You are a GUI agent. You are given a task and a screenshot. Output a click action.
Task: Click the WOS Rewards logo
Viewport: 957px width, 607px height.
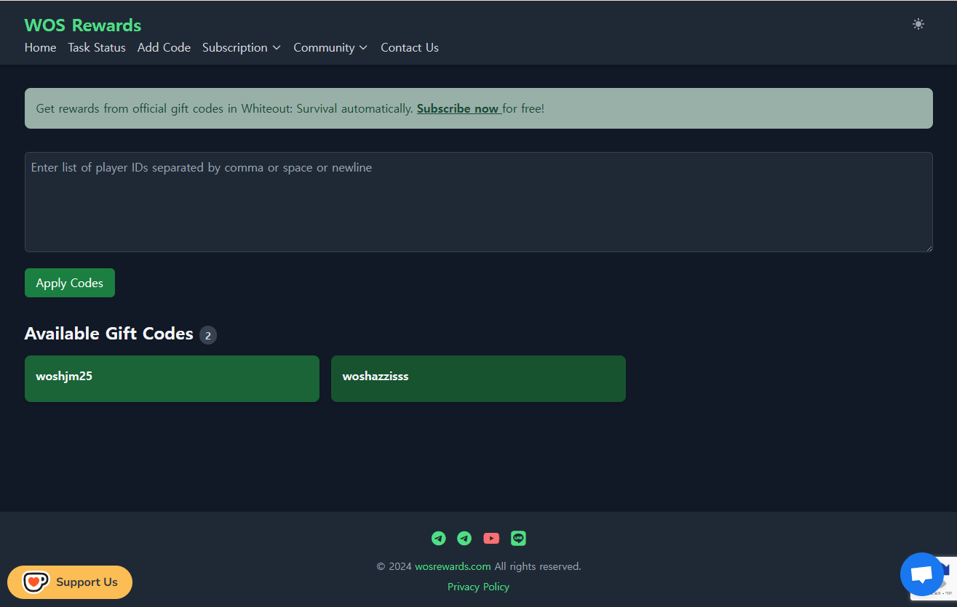click(83, 25)
